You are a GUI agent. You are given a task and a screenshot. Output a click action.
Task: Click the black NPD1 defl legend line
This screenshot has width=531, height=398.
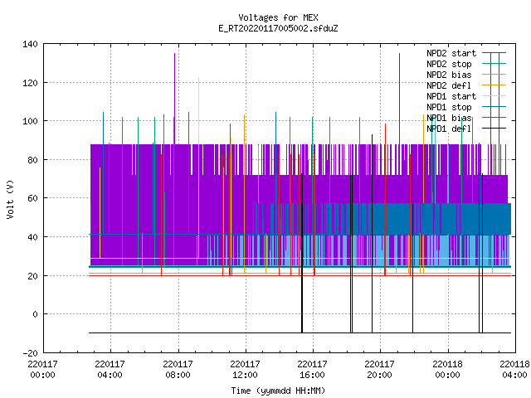tap(494, 129)
